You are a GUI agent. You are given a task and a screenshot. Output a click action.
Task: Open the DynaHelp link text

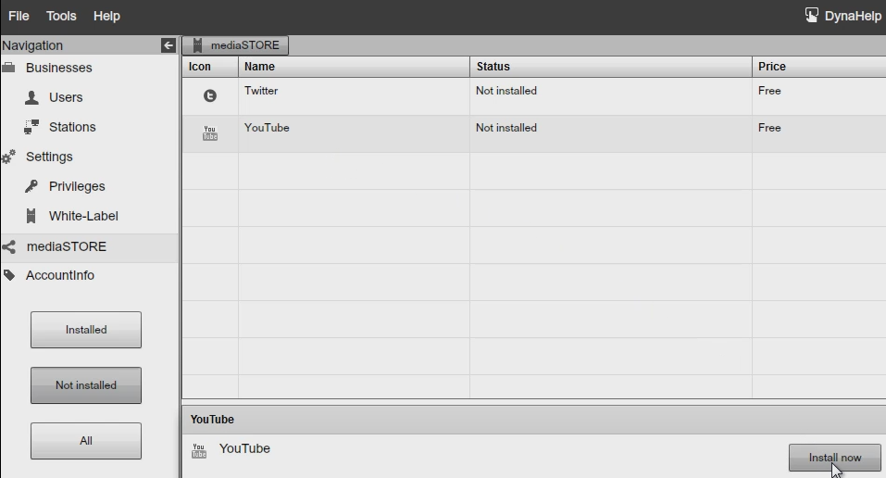(x=852, y=16)
